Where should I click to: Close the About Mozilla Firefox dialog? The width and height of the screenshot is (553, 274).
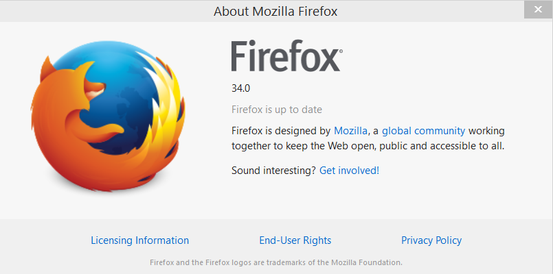click(536, 10)
